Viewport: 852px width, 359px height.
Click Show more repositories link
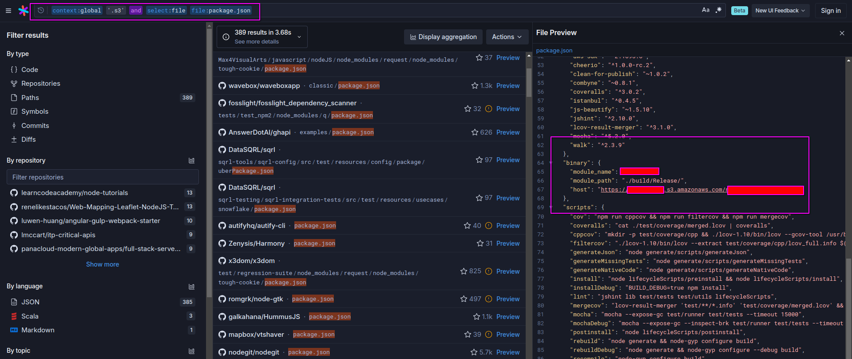(103, 264)
